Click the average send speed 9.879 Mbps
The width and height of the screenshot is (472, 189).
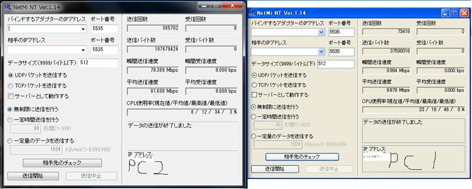click(387, 90)
